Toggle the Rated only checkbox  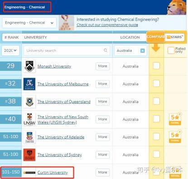pyautogui.click(x=171, y=50)
